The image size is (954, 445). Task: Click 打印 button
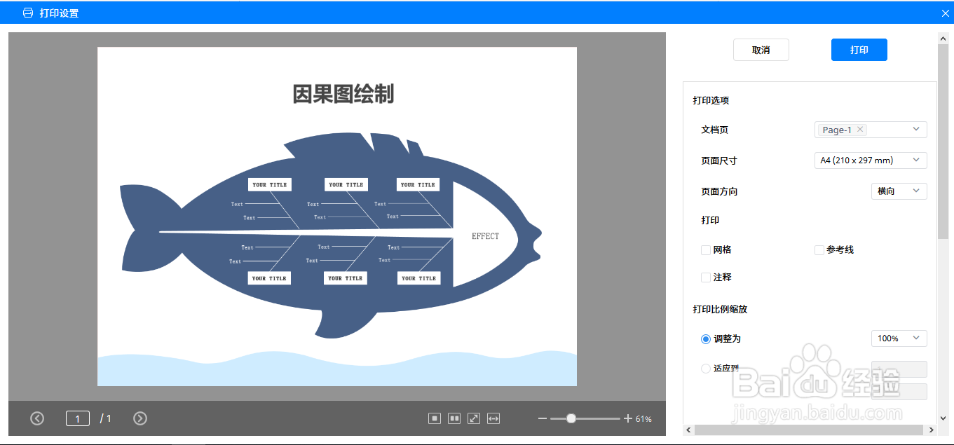pyautogui.click(x=859, y=50)
